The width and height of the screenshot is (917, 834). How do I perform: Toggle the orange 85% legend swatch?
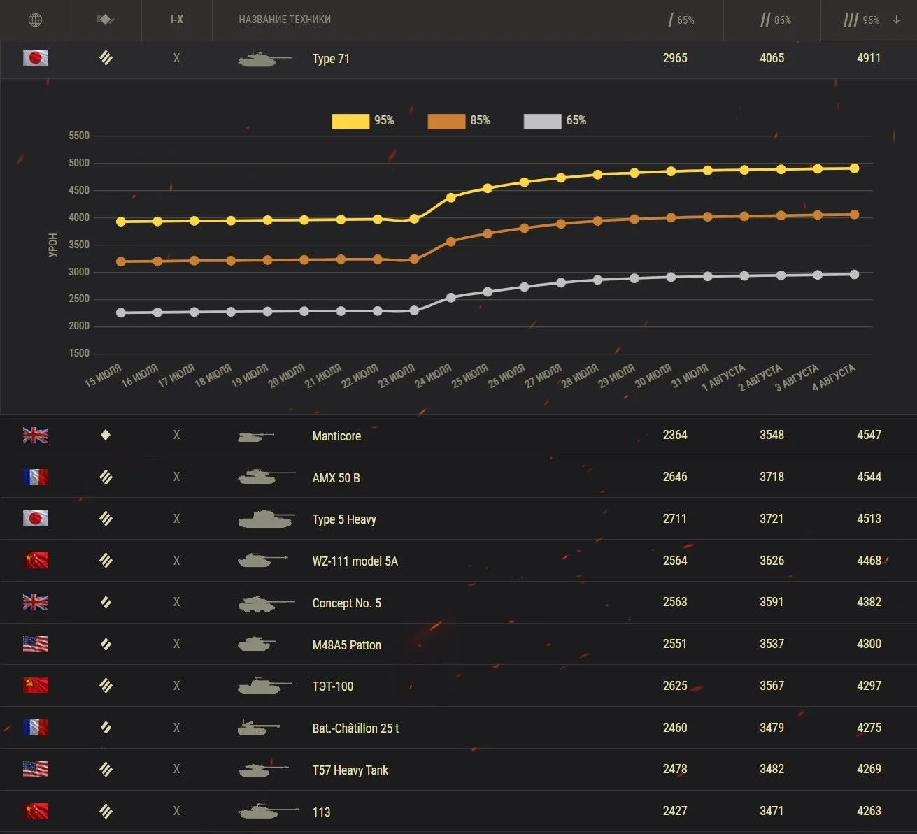[x=446, y=121]
